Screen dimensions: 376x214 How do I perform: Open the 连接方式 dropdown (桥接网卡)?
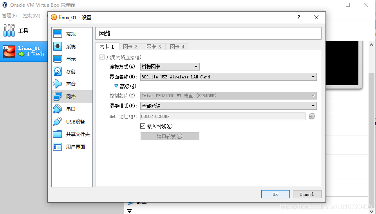[170, 67]
